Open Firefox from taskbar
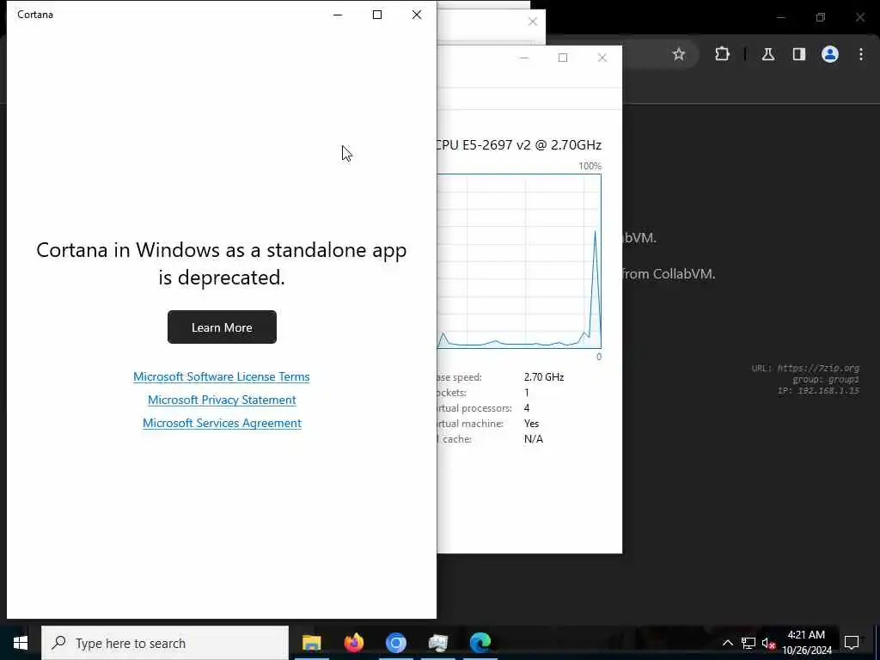The width and height of the screenshot is (880, 660). point(354,643)
